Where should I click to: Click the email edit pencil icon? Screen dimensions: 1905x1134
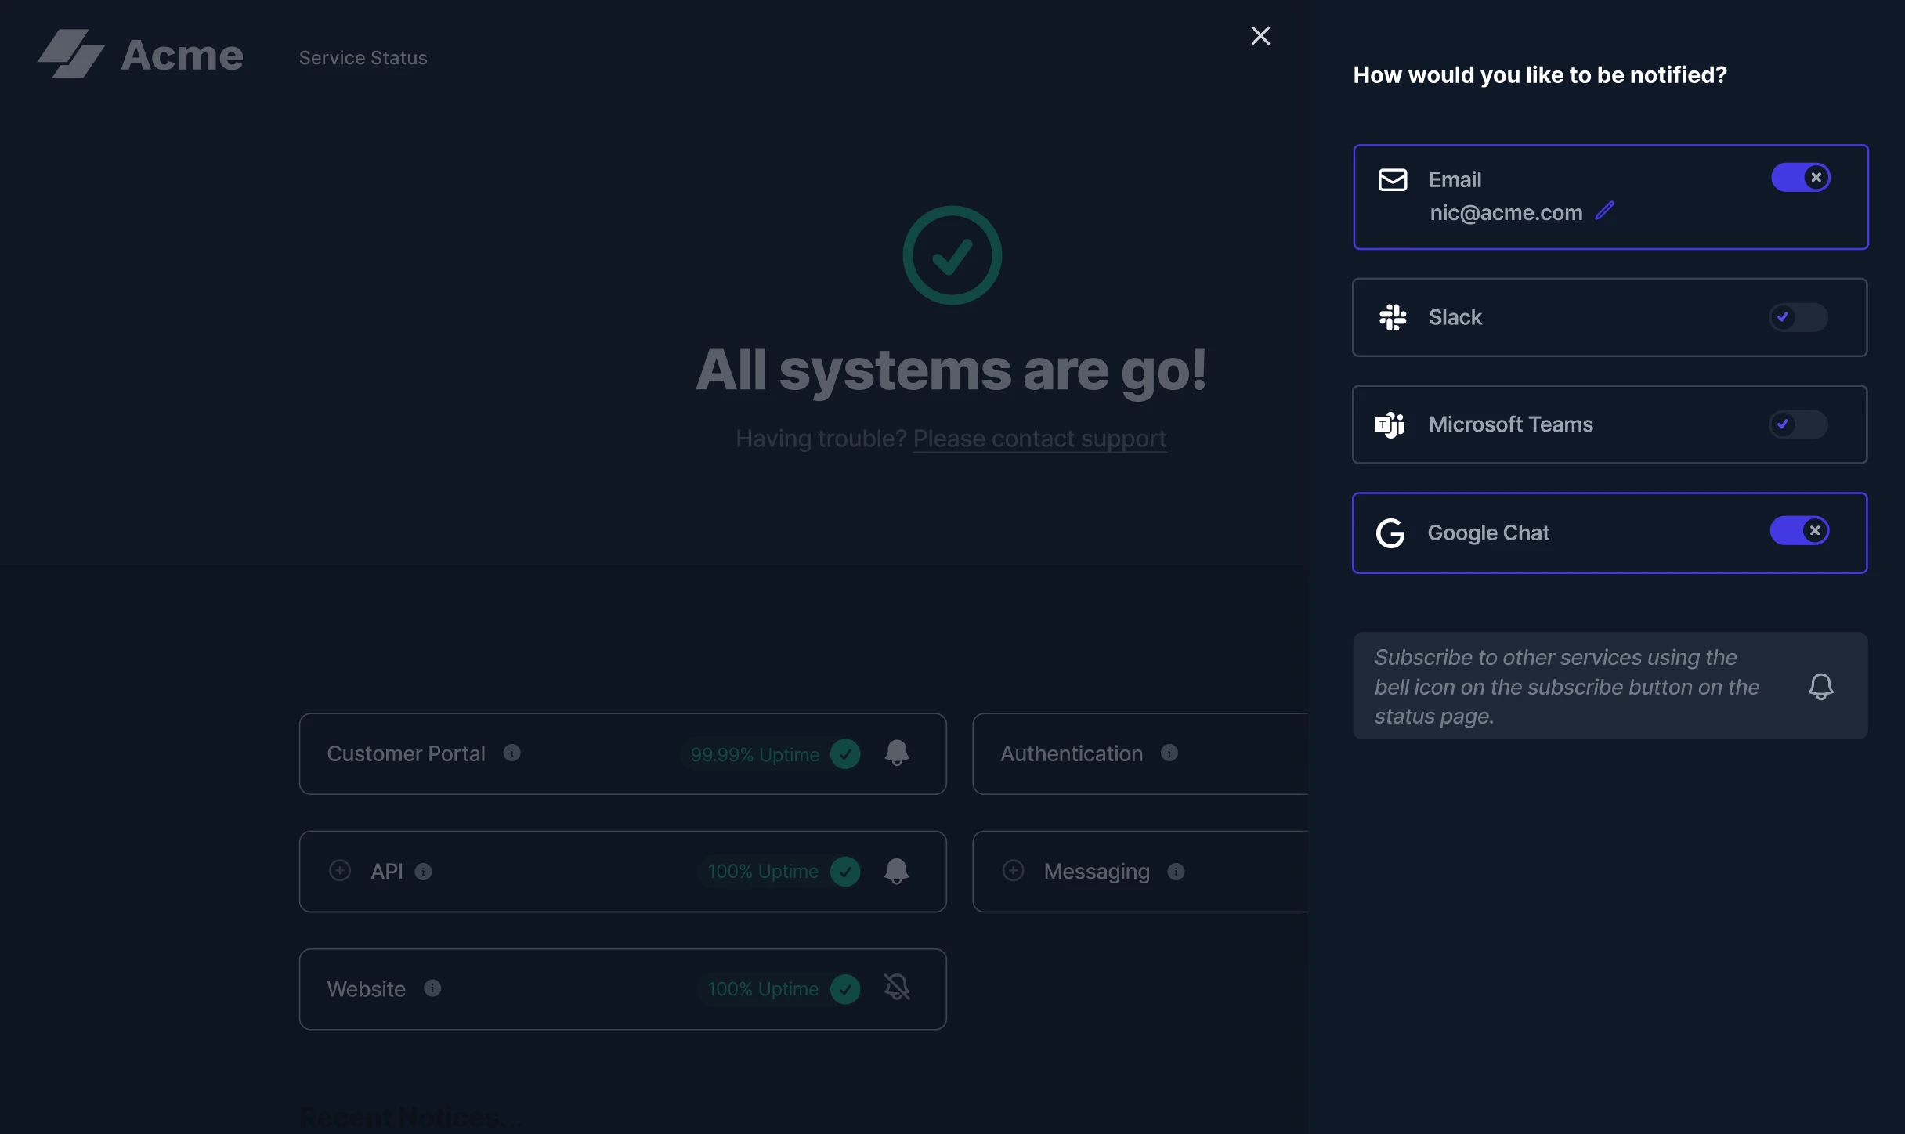1605,211
